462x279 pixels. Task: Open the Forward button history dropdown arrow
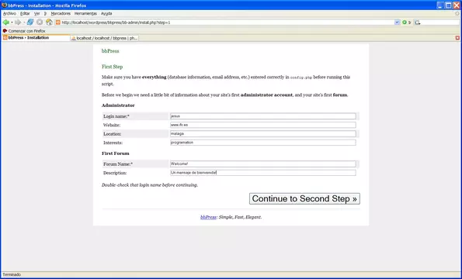24,22
